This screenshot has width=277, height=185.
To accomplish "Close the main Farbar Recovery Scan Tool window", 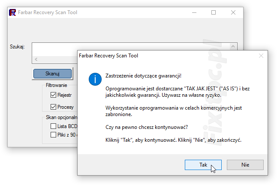I will 233,12.
